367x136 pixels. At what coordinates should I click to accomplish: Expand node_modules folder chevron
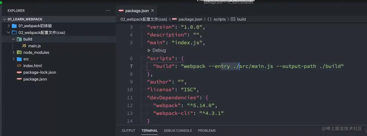pos(14,52)
